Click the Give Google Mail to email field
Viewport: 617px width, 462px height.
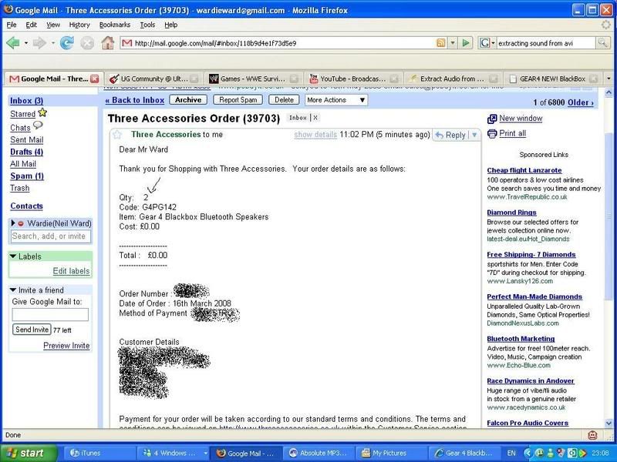50,314
